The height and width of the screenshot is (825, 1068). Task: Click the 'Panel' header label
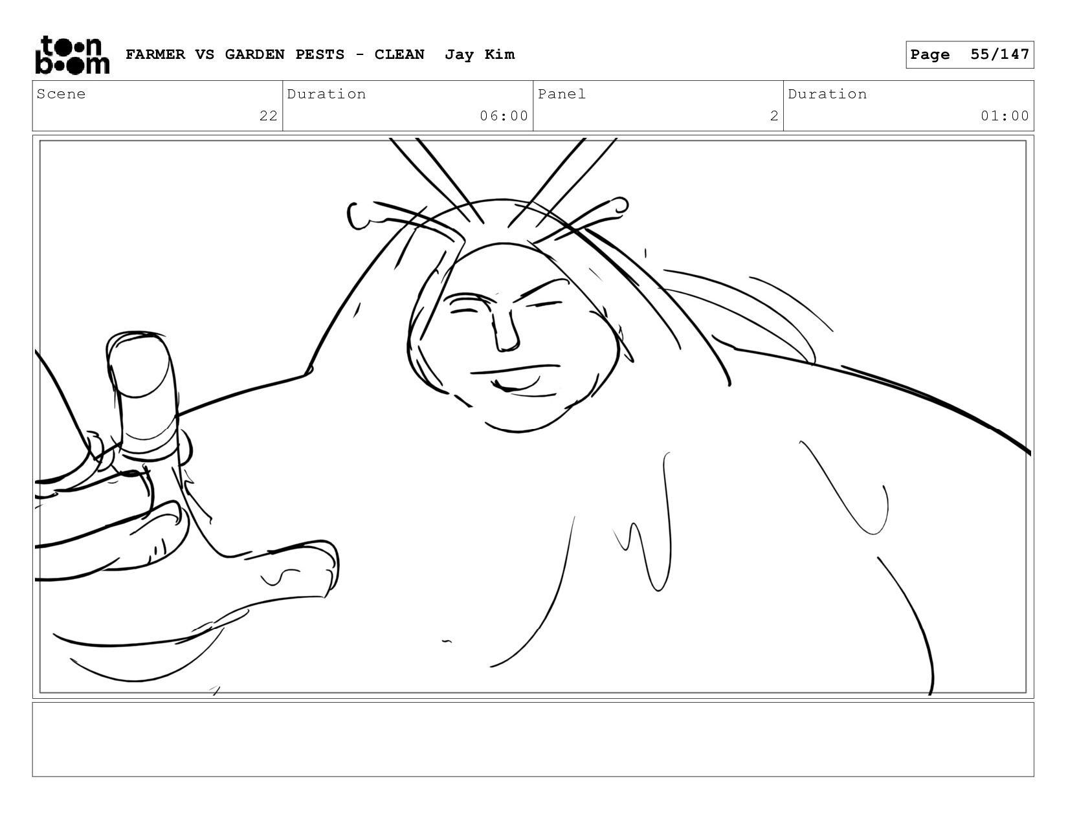tap(562, 94)
